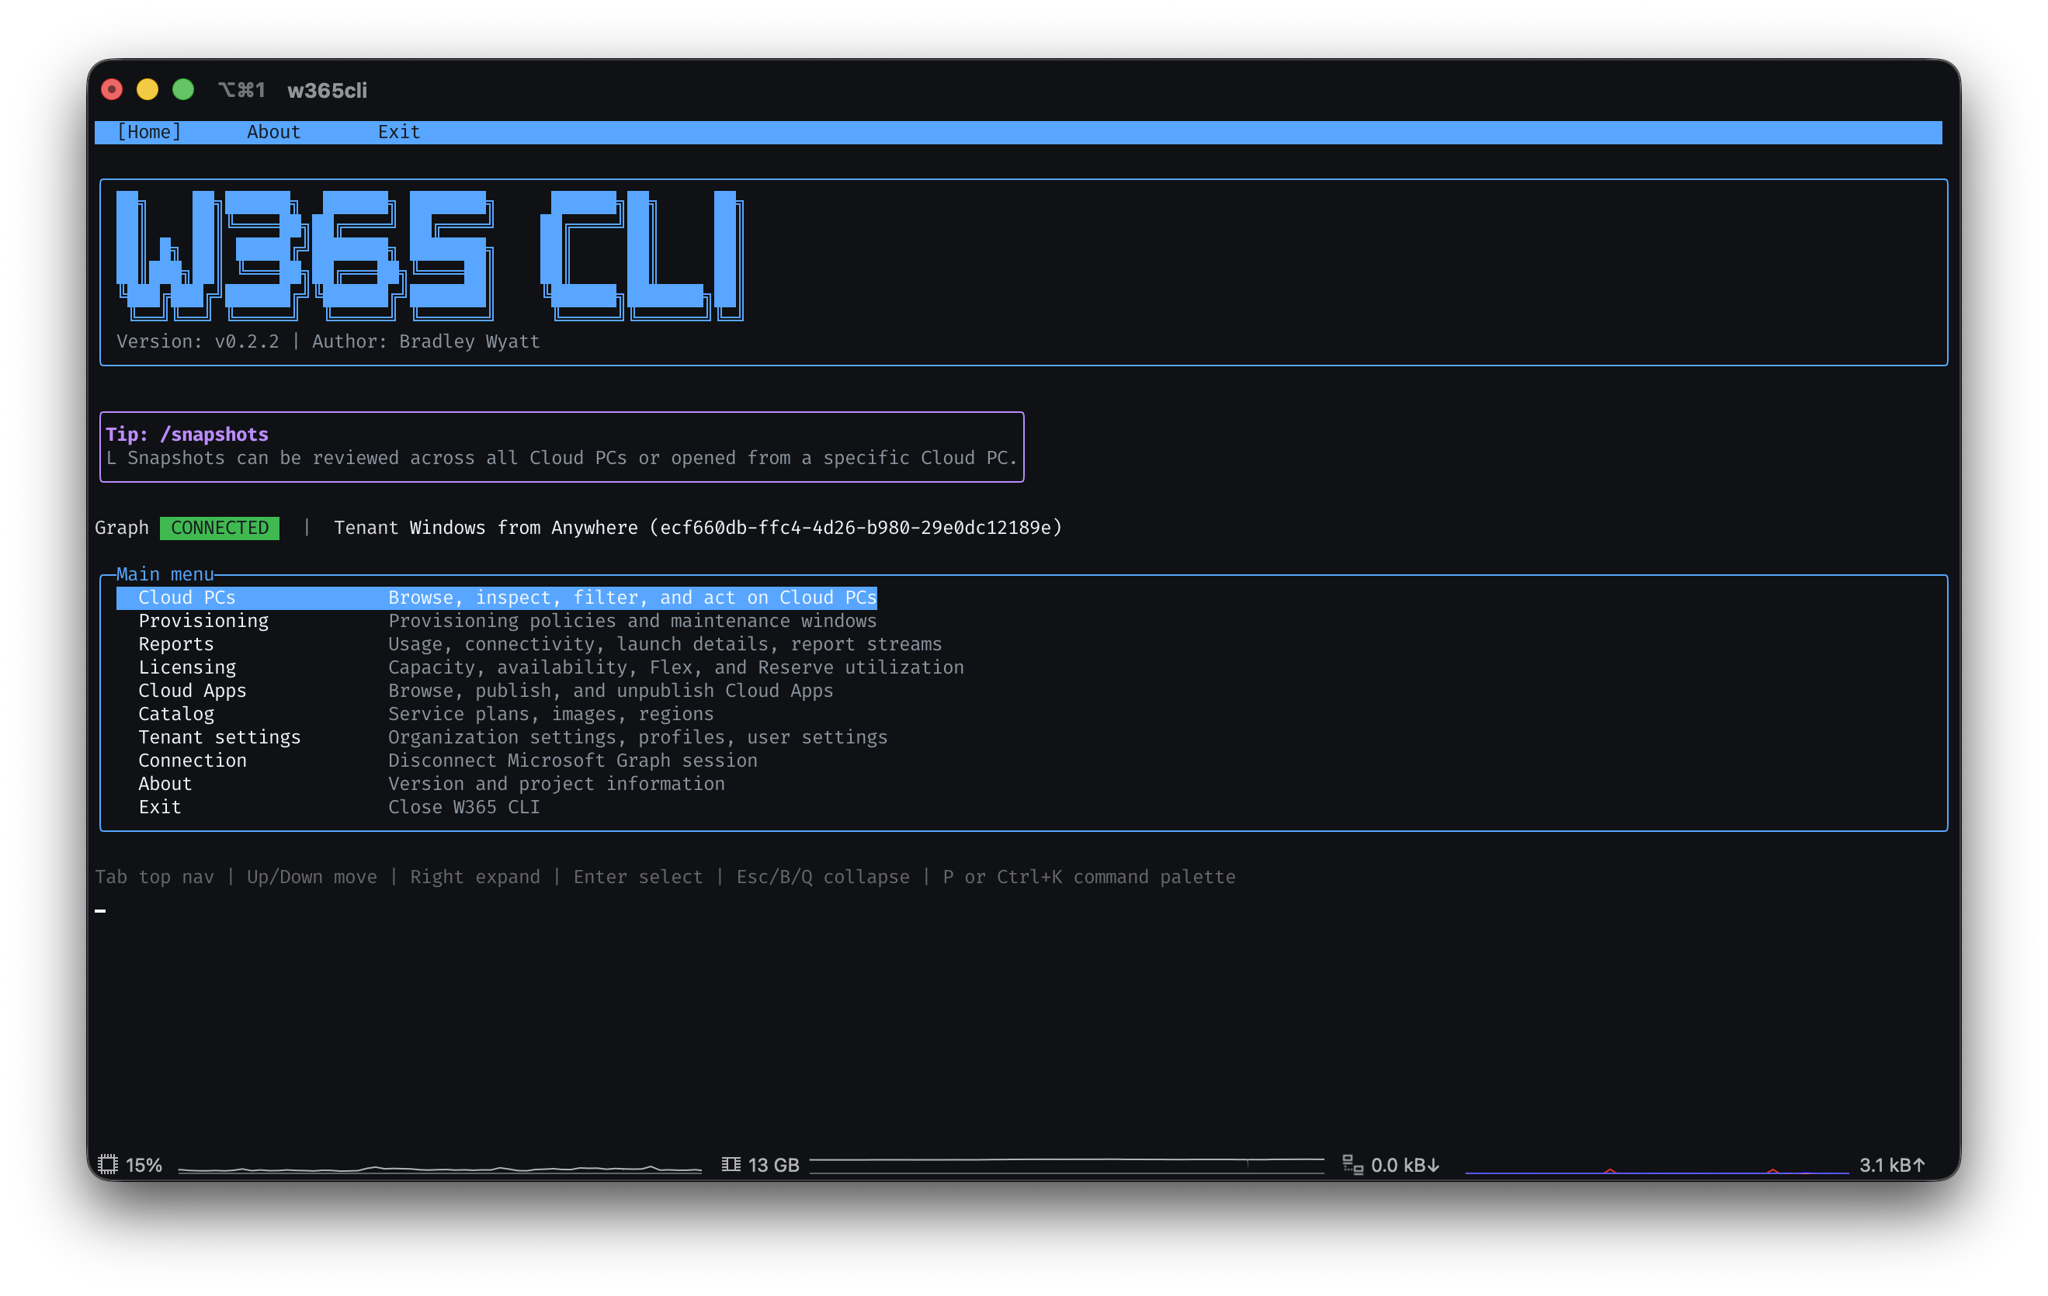Click 'Close W365 CLI' description
This screenshot has height=1296, width=2048.
click(x=463, y=807)
